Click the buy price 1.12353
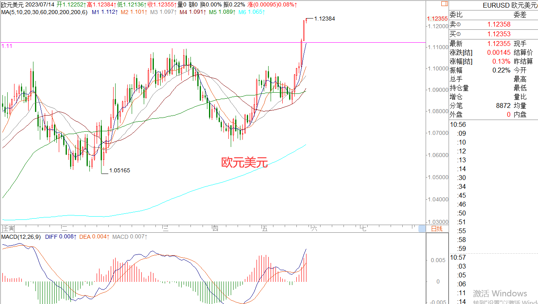 [x=499, y=34]
